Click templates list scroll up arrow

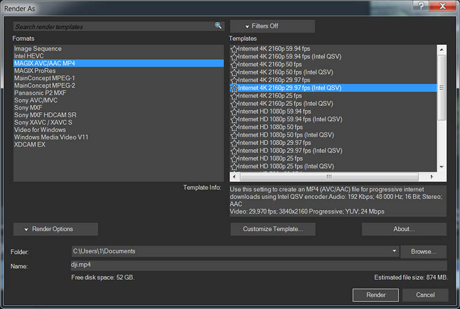point(442,50)
